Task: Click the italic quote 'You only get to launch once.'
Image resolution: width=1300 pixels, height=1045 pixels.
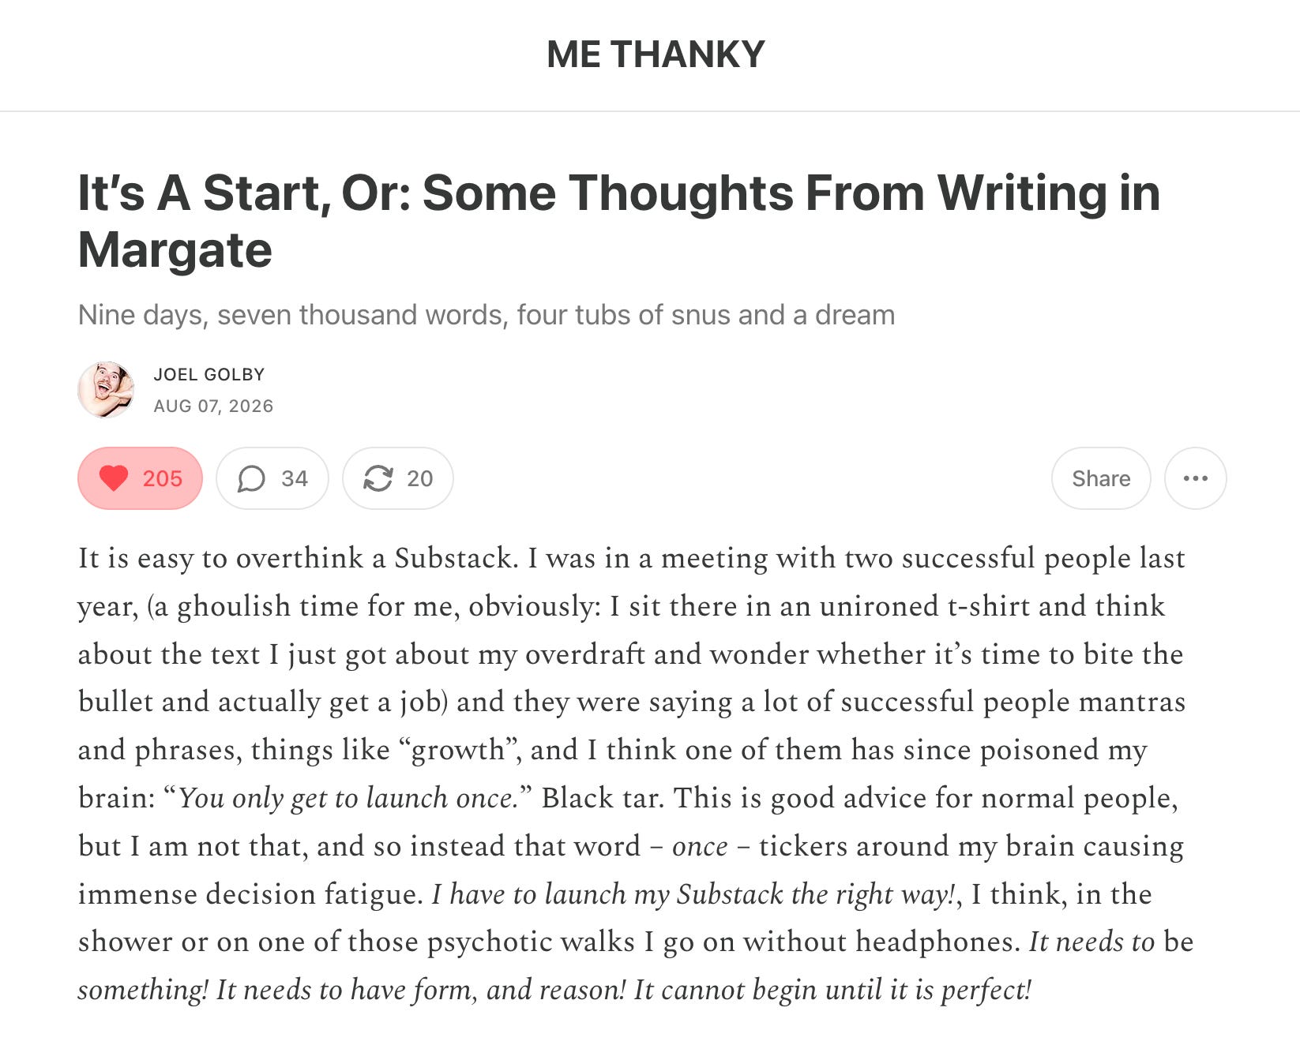Action: point(348,798)
